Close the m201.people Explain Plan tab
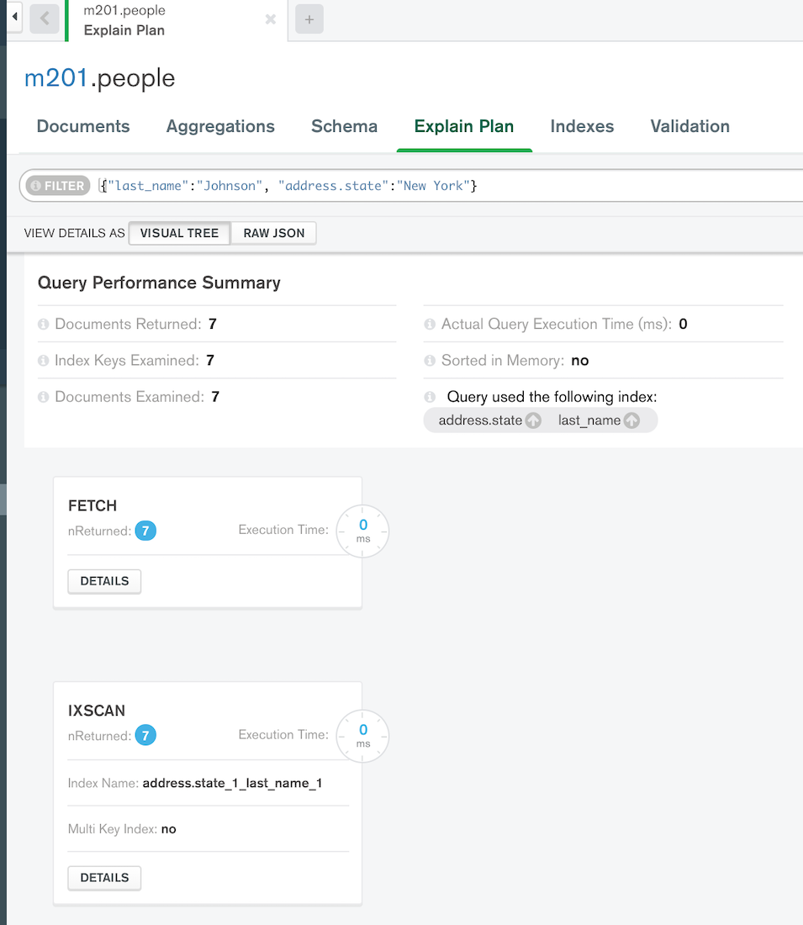 click(270, 19)
